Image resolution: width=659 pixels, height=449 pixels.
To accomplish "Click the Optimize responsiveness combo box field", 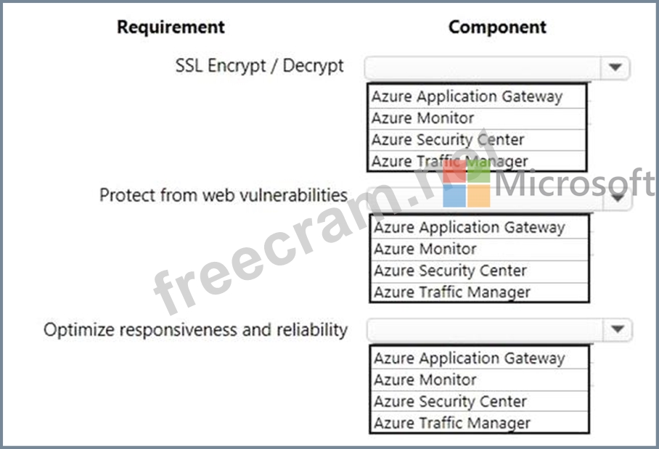I will [x=499, y=330].
